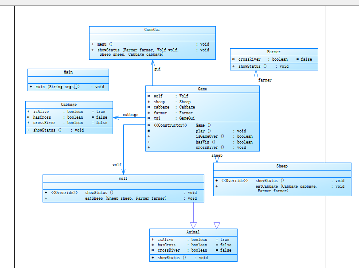The image size is (359, 268).
Task: Click showStatus () override in Sheep class
Action: [x=280, y=181]
